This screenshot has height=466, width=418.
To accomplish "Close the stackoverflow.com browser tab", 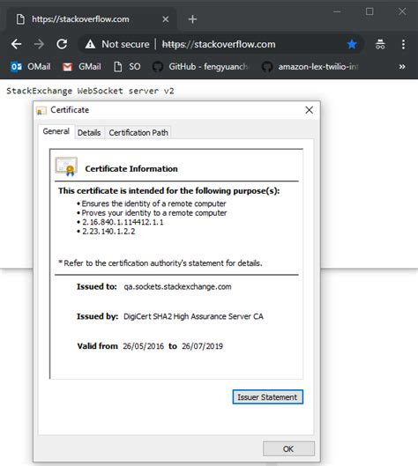I will [x=166, y=19].
